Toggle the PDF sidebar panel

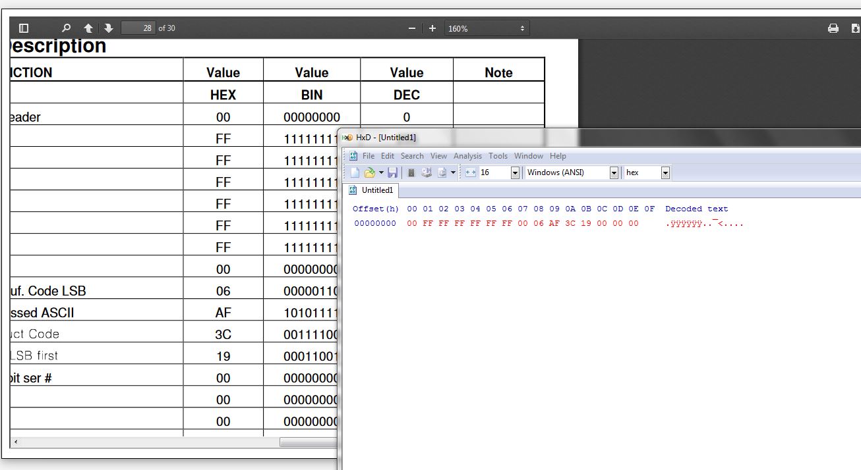coord(24,28)
